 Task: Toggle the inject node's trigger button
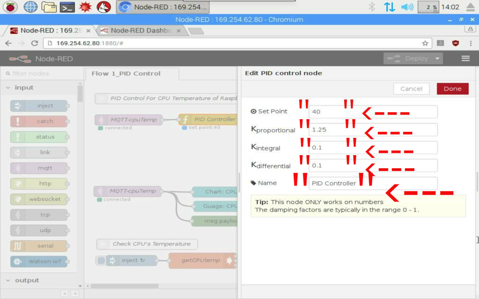coord(101,261)
